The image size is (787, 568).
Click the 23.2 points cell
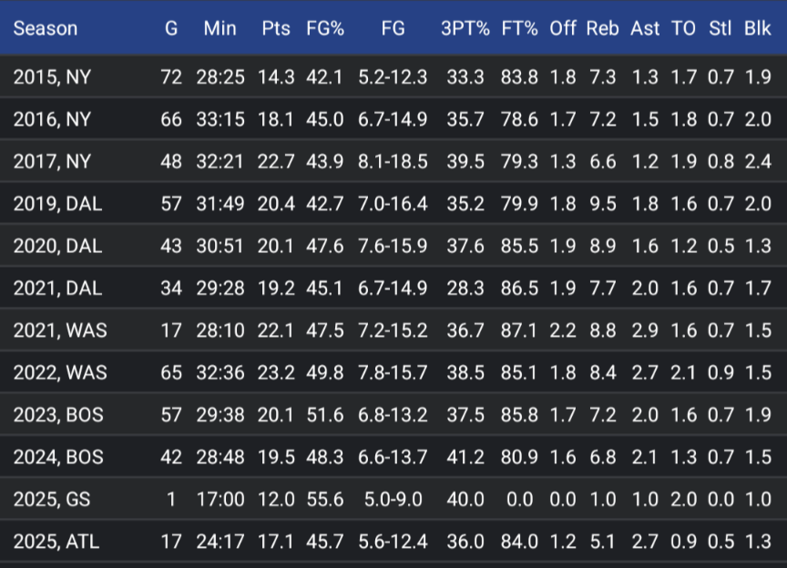point(276,373)
